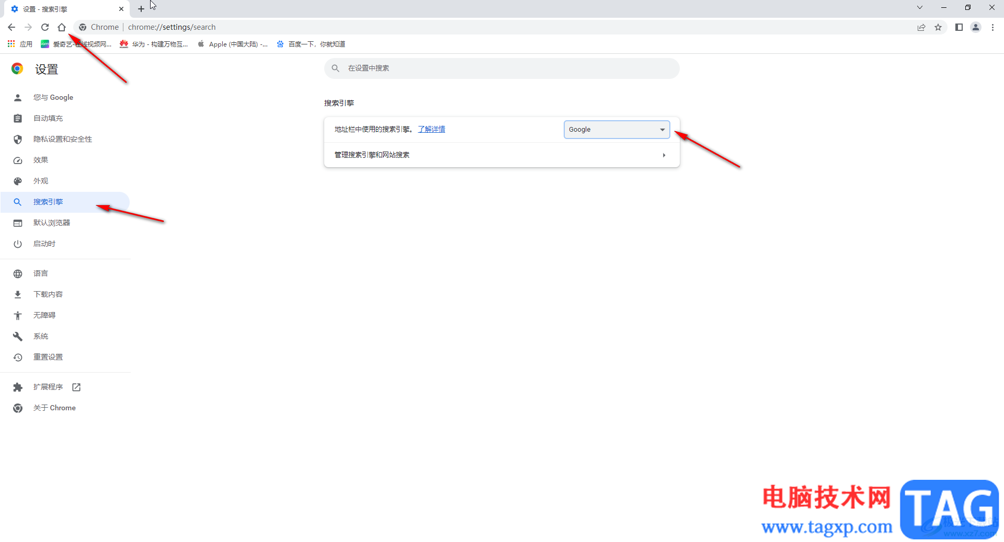The image size is (1004, 542).
Task: Reload the settings page
Action: (45, 27)
